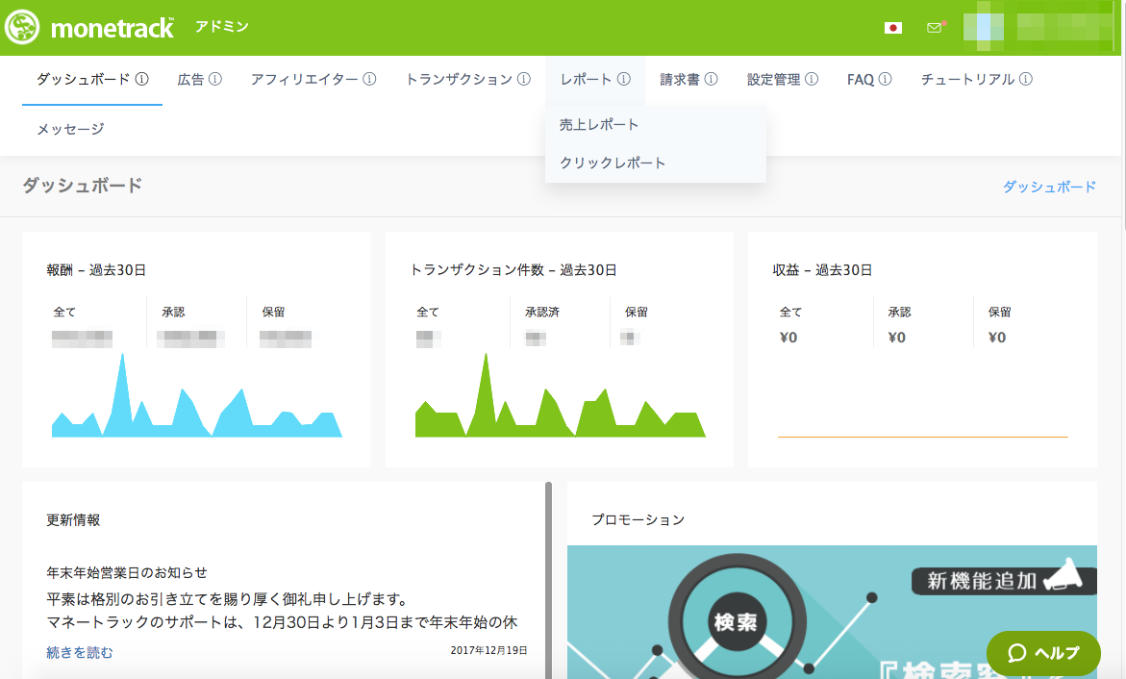Viewport: 1126px width, 679px height.
Task: Switch language via Japan flag icon
Action: point(892,28)
